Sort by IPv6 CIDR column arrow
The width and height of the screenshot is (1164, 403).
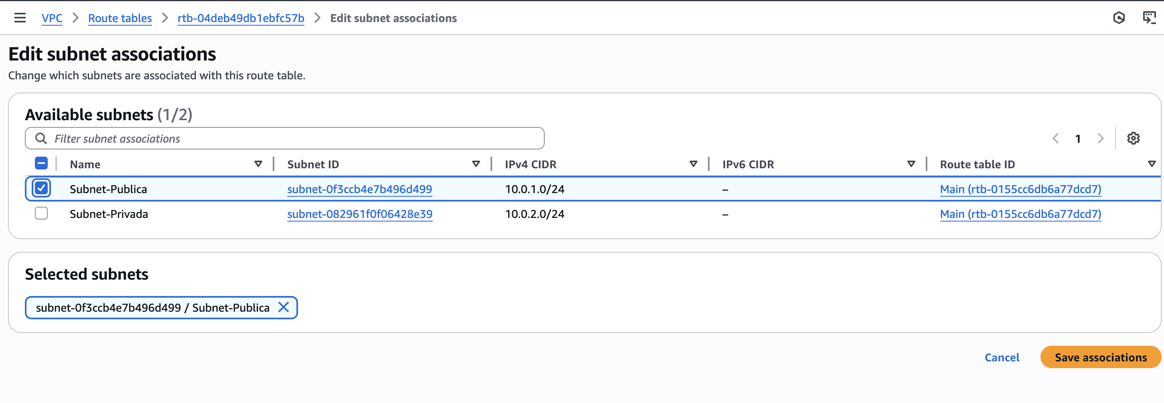(911, 164)
